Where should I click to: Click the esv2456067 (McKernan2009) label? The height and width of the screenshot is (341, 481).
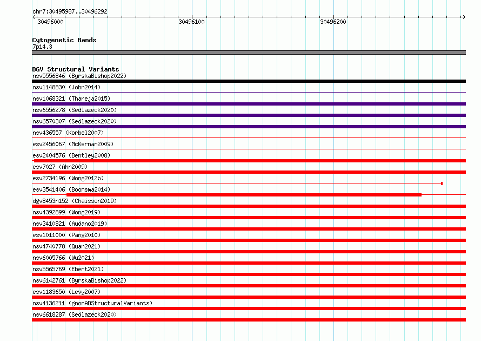[x=73, y=144]
